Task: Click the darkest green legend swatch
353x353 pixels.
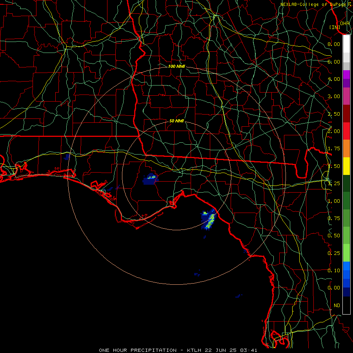Action: (346, 183)
